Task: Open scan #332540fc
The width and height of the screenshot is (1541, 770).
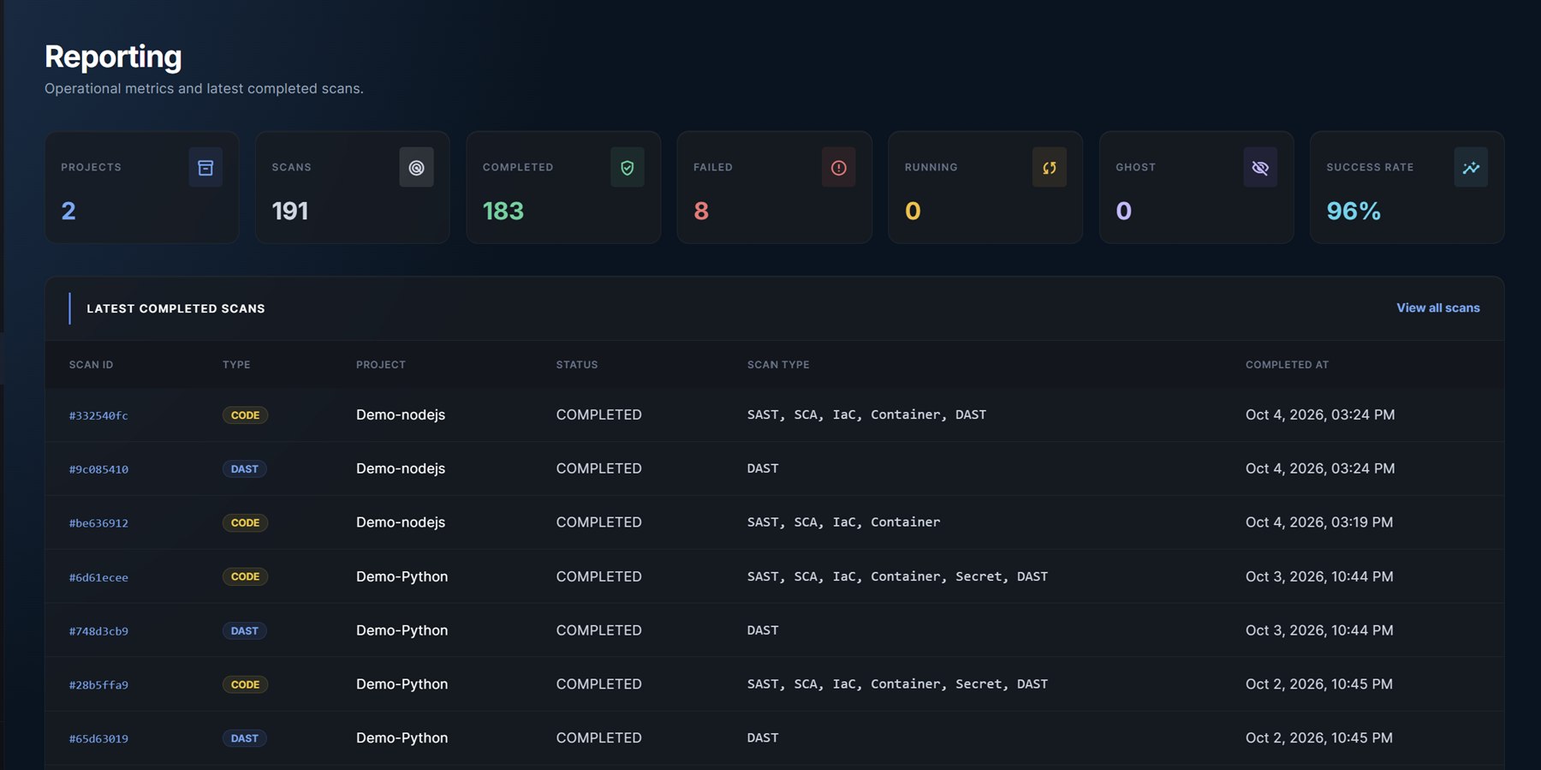Action: [x=98, y=415]
